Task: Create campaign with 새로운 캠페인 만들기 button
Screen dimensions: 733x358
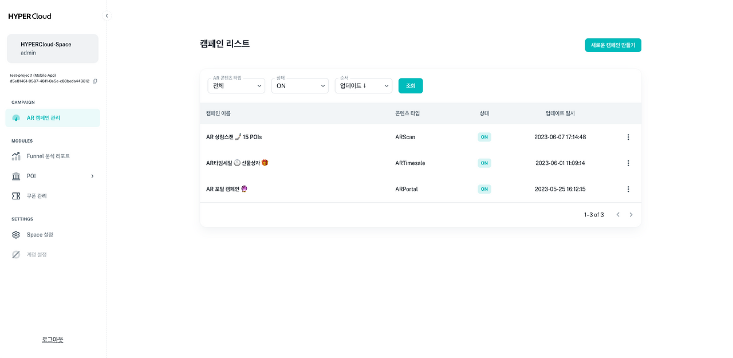Action: [x=613, y=45]
